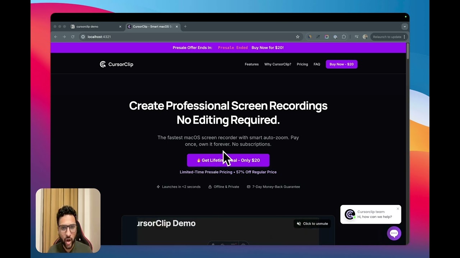
Task: Click the CursorClip Demo video preview
Action: click(x=228, y=230)
